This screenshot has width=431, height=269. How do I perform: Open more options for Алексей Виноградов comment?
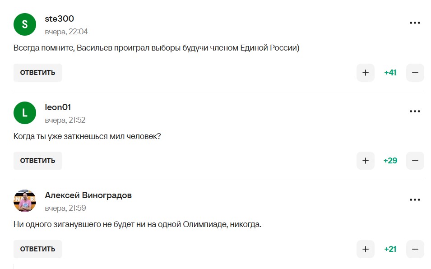point(415,199)
